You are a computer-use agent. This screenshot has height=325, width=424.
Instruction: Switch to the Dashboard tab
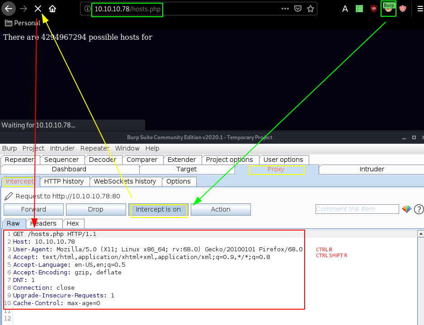69,169
